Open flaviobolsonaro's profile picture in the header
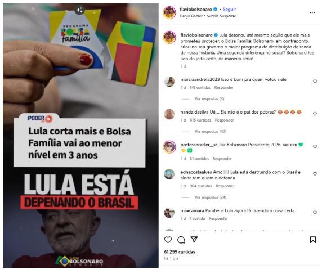This screenshot has height=274, width=322. 169,12
